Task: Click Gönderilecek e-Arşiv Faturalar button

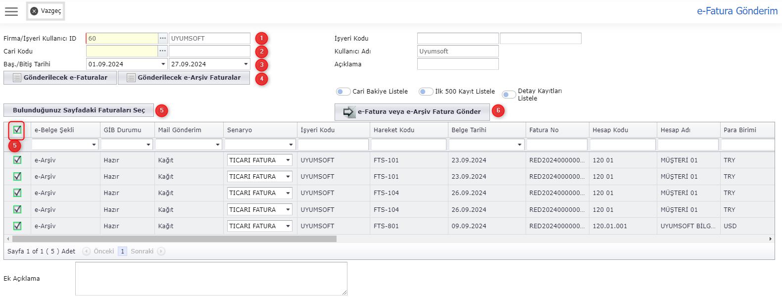Action: 184,78
